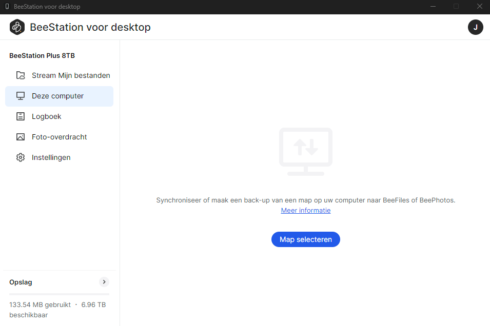Click the Foto-overdracht picture icon
Screen dimensions: 490x326
[21, 137]
